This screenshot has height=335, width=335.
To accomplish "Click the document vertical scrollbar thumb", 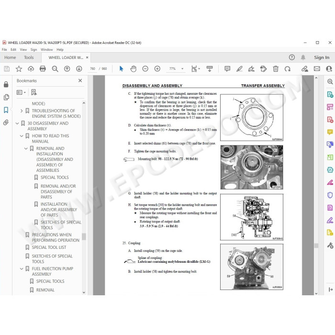I will point(316,246).
